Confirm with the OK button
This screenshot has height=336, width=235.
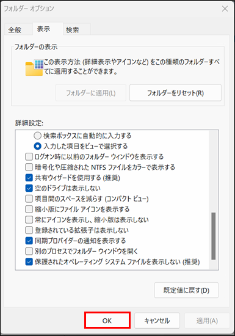click(x=107, y=321)
